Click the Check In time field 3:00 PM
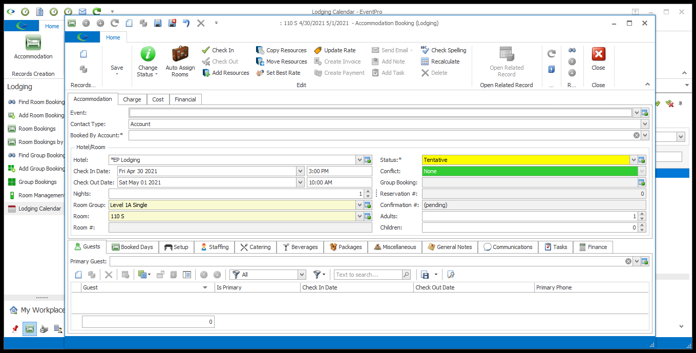696x353 pixels. pos(340,171)
